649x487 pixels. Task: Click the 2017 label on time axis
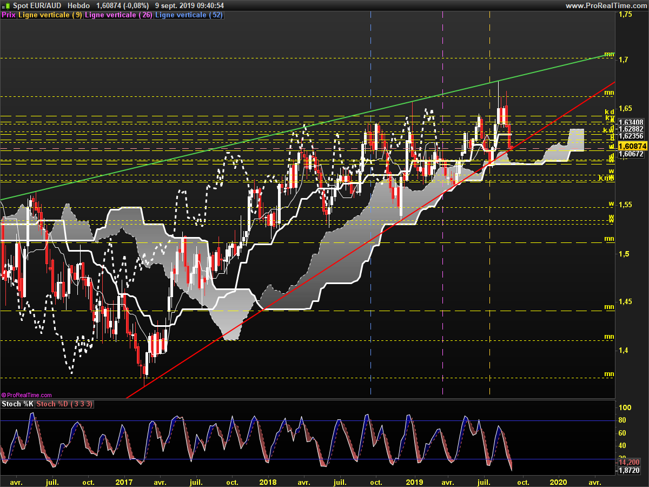click(x=124, y=482)
